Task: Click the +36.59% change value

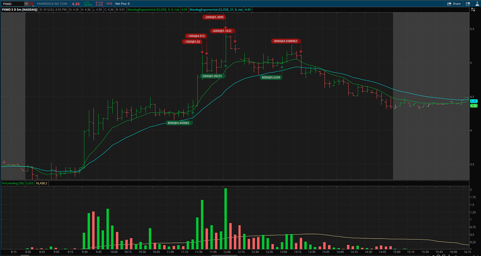Action: tap(88, 5)
